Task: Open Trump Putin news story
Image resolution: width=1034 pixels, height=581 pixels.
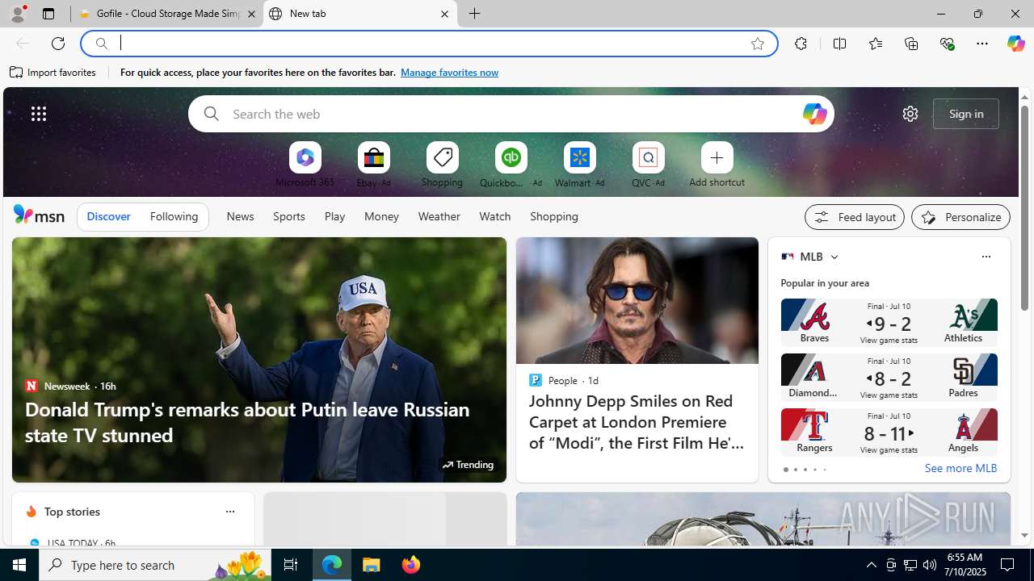Action: click(x=259, y=360)
